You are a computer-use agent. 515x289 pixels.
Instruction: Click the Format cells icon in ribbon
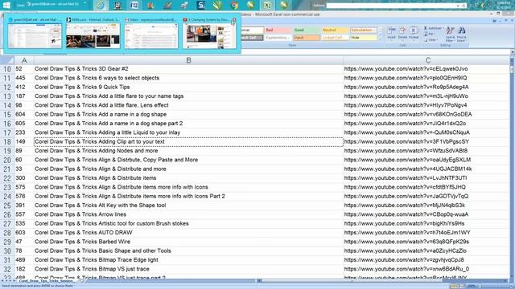[414, 33]
